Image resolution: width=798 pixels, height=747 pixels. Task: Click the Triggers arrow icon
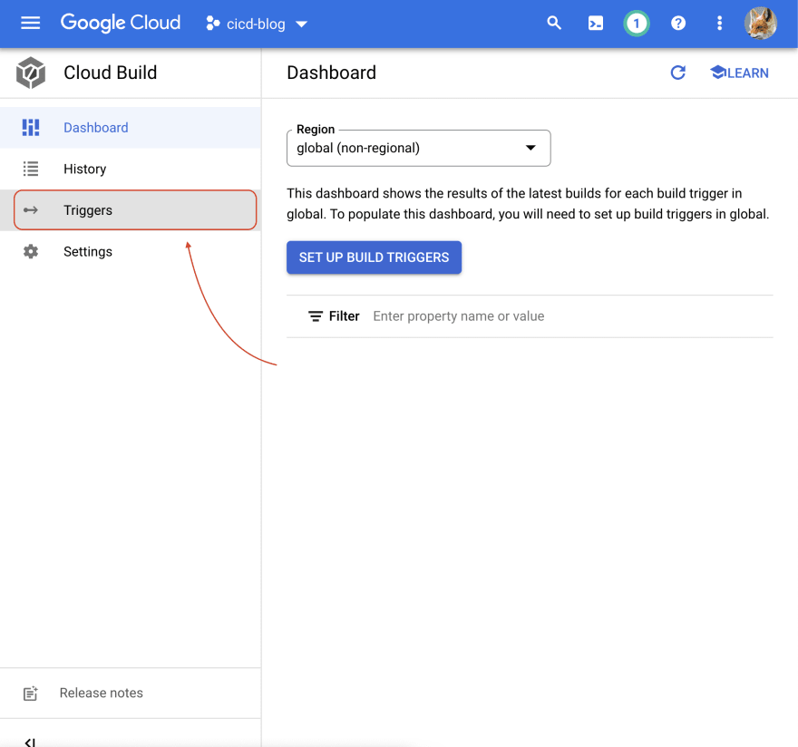click(x=31, y=210)
